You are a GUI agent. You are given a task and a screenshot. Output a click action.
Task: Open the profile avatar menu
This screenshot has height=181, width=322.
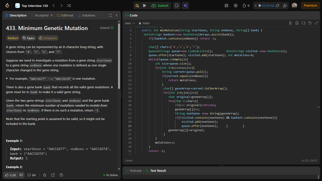(294, 5)
